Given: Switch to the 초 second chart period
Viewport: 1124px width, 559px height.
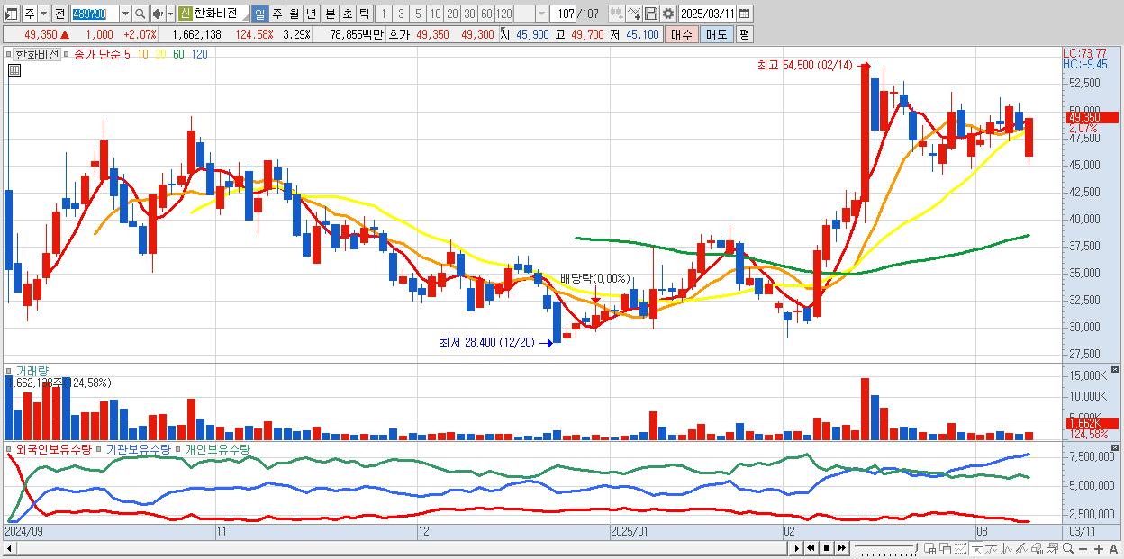Looking at the screenshot, I should [347, 14].
